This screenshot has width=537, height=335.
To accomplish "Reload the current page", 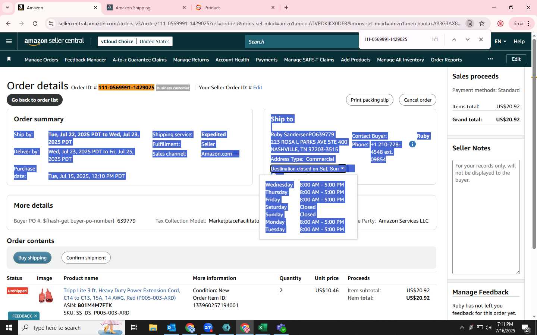I will pyautogui.click(x=35, y=23).
